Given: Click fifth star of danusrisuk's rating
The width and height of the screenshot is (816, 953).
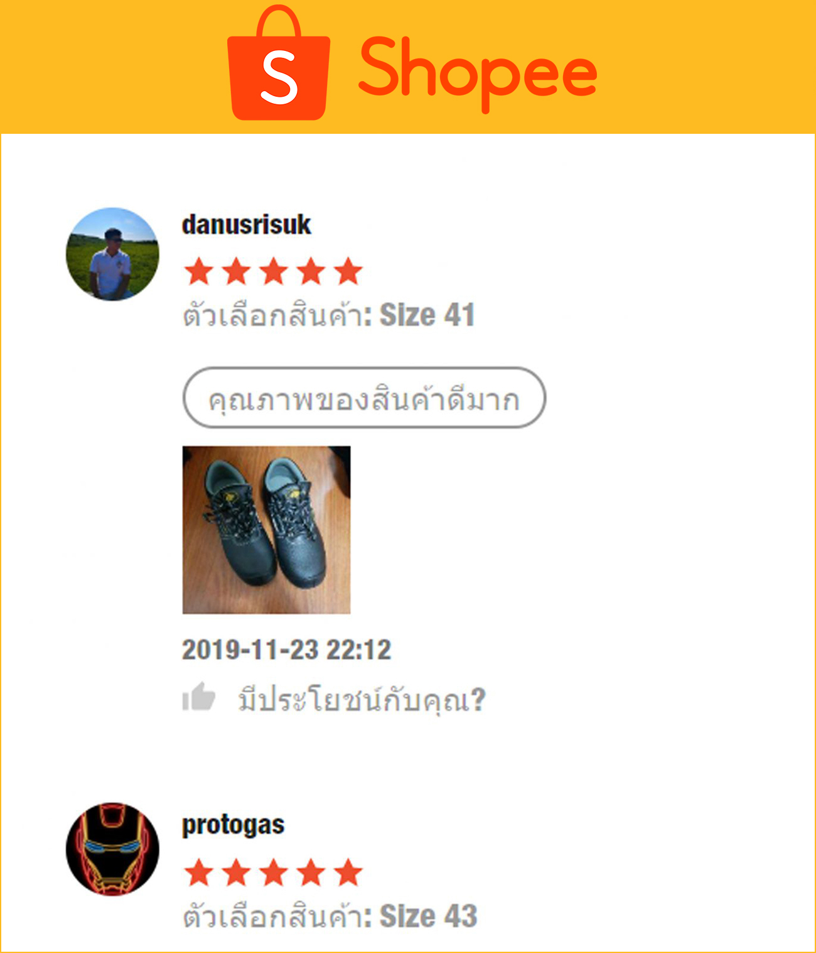Looking at the screenshot, I should (348, 271).
